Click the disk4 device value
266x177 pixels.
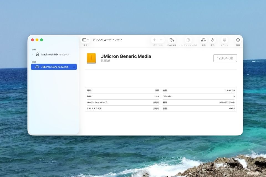click(x=232, y=108)
